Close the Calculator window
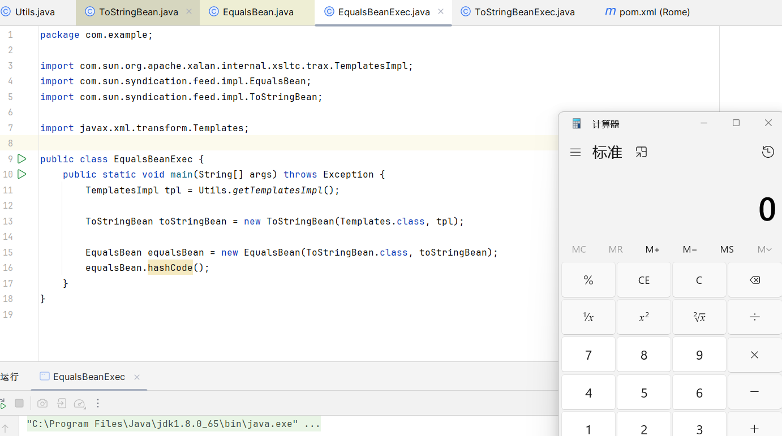782x436 pixels. [x=768, y=123]
